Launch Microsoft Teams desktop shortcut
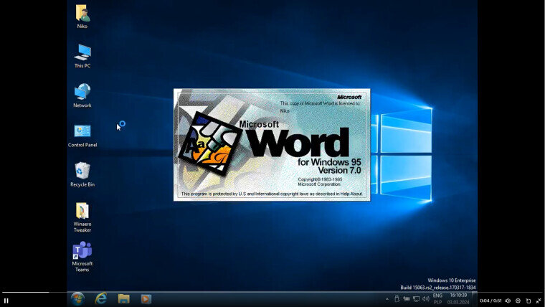Viewport: 545px width, 307px height. pos(82,257)
